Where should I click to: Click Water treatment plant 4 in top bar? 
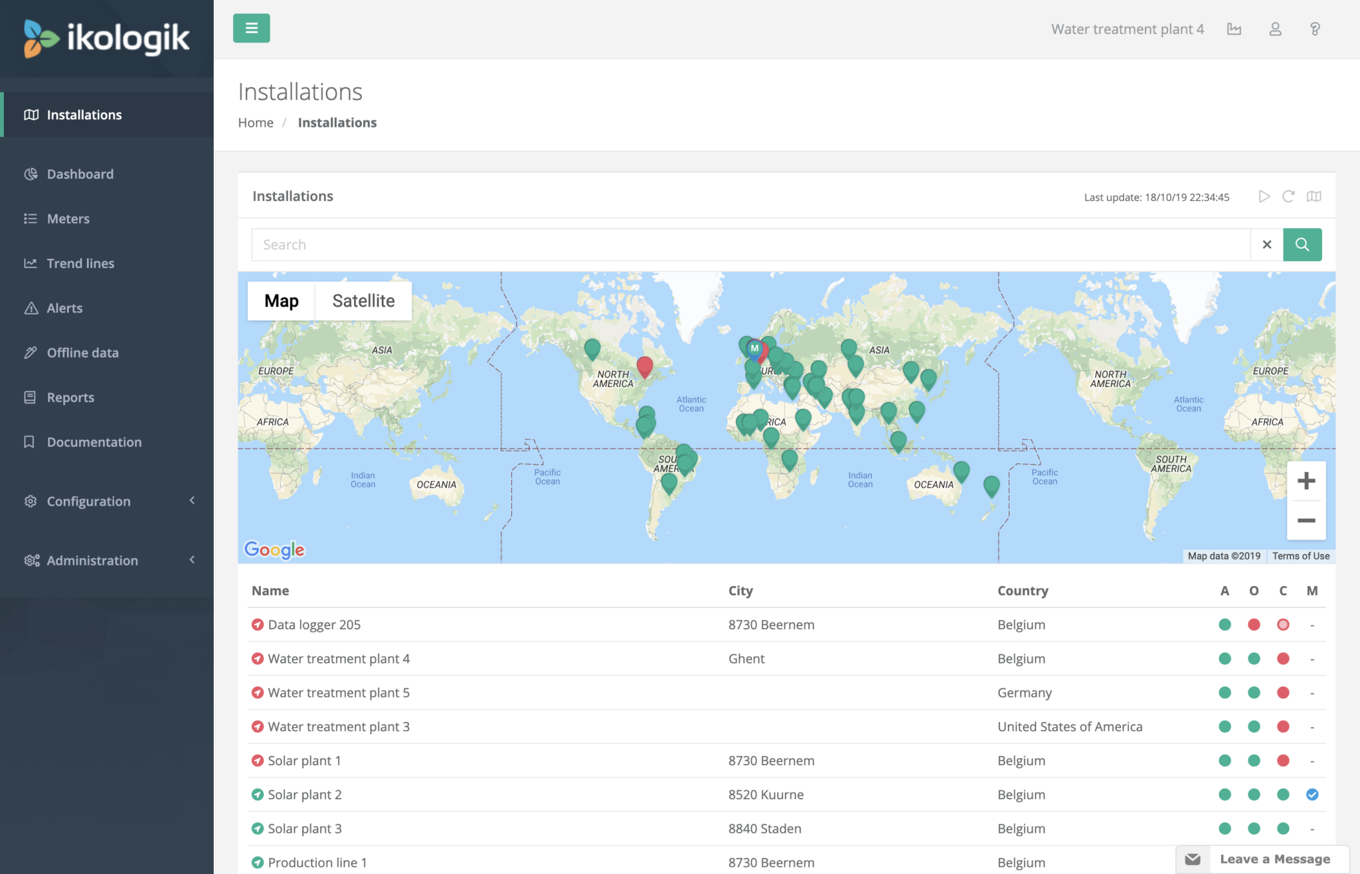click(1127, 29)
